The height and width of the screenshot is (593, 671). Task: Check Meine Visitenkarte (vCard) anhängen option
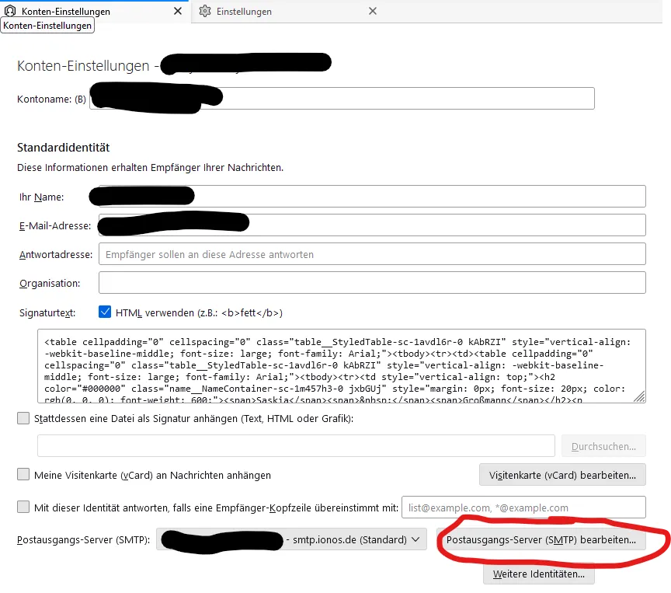click(x=23, y=474)
